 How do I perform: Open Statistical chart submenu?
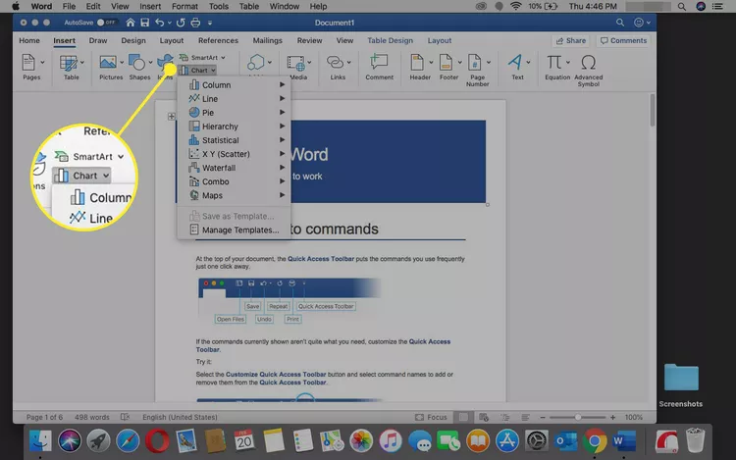pos(234,140)
